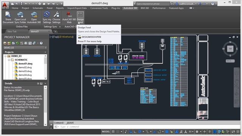Viewport: 242px width, 136px height.
Task: Click the WCS button below ViewCube
Action: (x=230, y=61)
